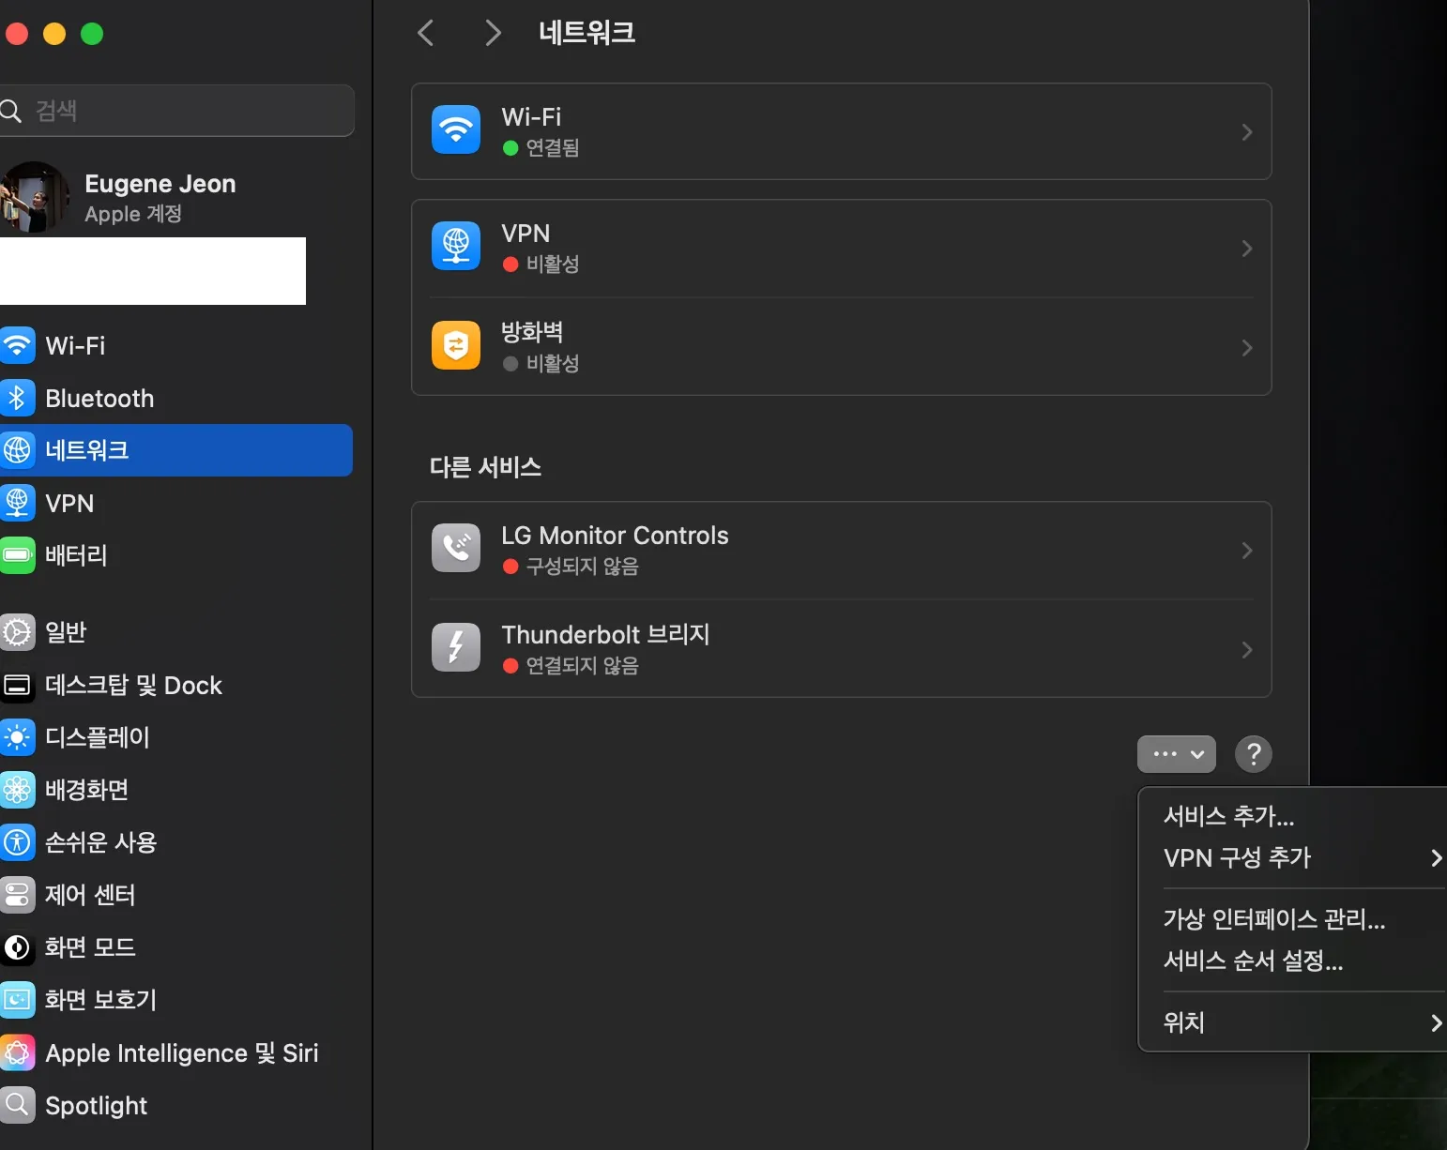Click inside the 검색 search field
The height and width of the screenshot is (1150, 1447).
(178, 110)
